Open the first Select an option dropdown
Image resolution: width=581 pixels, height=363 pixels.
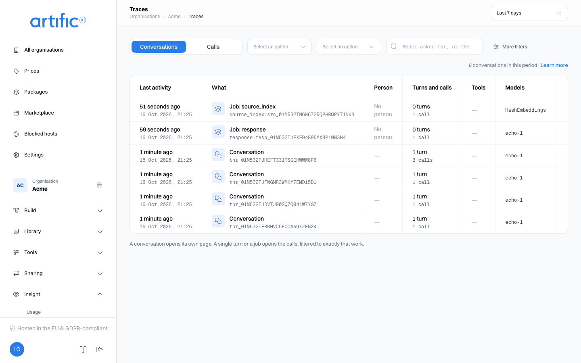pos(280,47)
